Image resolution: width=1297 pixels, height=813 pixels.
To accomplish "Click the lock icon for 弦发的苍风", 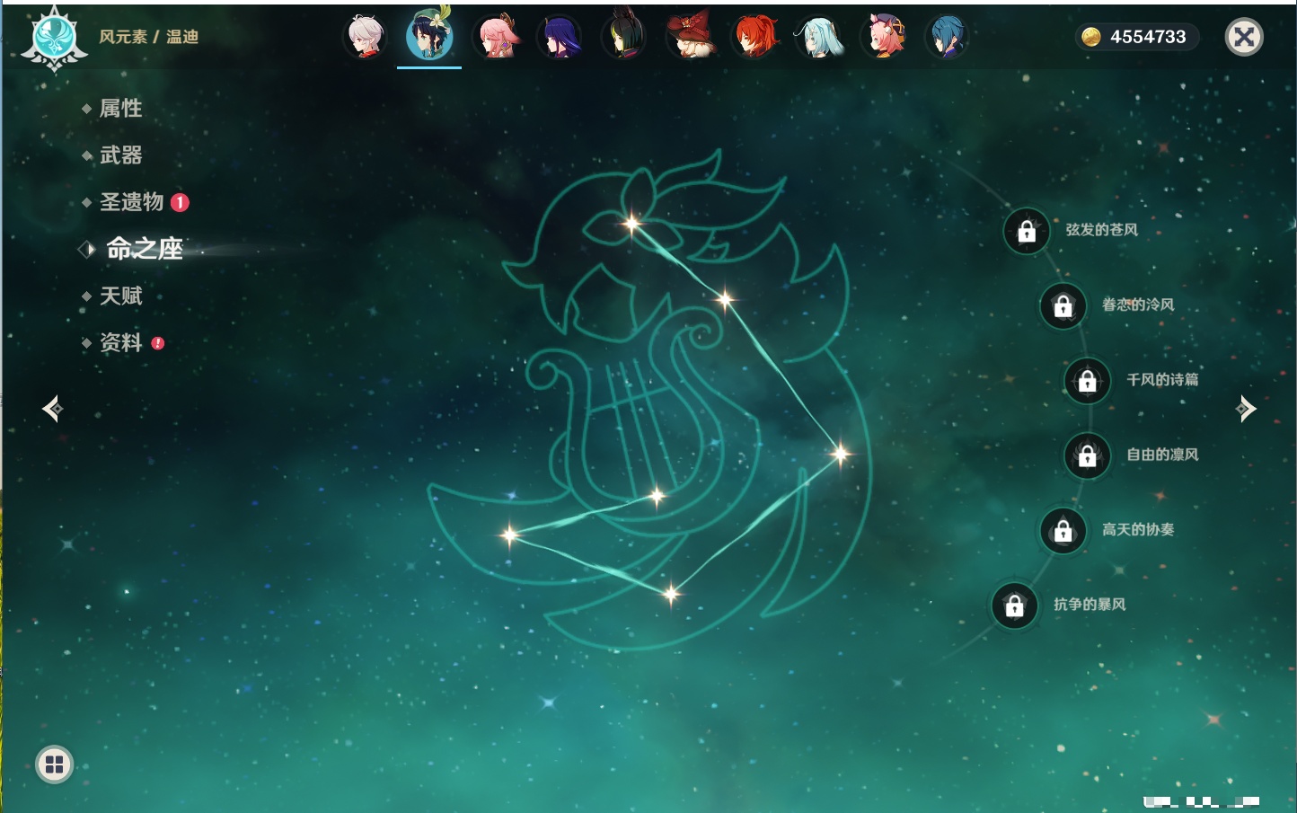I will pos(1027,231).
